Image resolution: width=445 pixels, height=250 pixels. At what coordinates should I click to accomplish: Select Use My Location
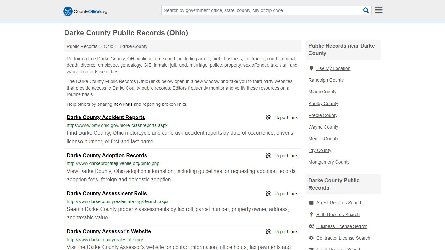(x=333, y=68)
